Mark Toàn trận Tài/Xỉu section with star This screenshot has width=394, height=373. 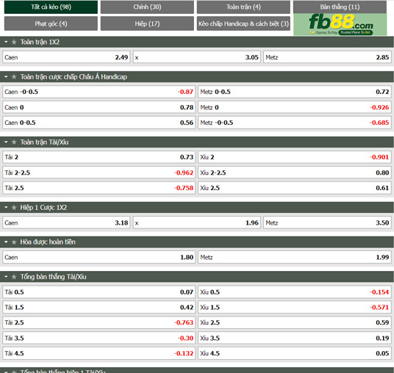(x=14, y=142)
